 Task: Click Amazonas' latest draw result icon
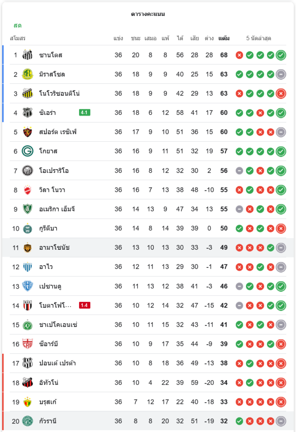(281, 248)
